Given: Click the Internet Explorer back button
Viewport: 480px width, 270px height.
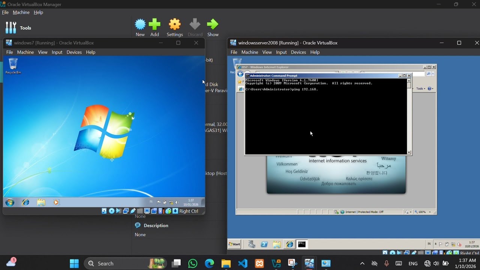Looking at the screenshot, I should (240, 74).
